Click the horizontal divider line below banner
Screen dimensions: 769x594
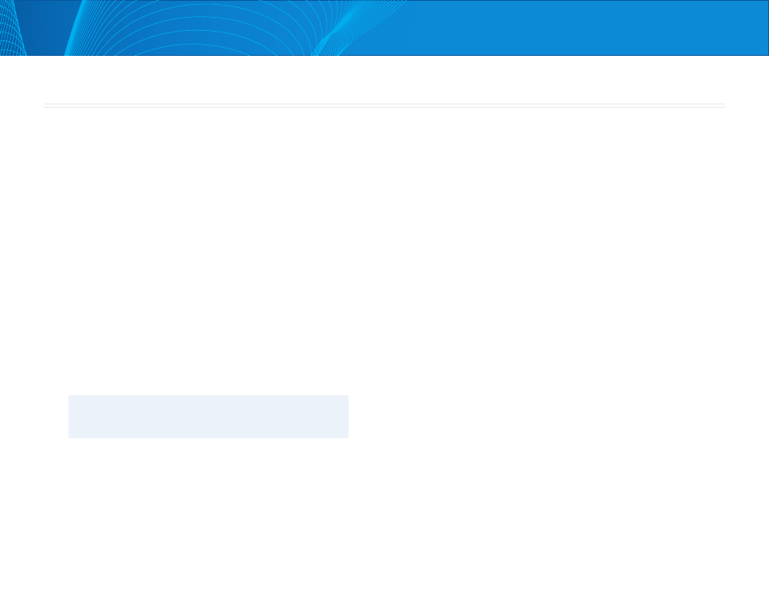pyautogui.click(x=384, y=105)
